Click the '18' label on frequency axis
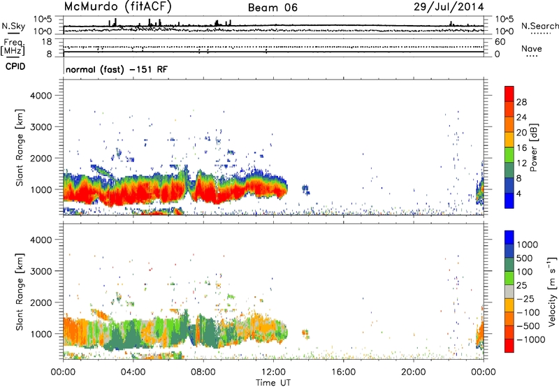Viewport: 559px width, 387px height. pos(47,42)
